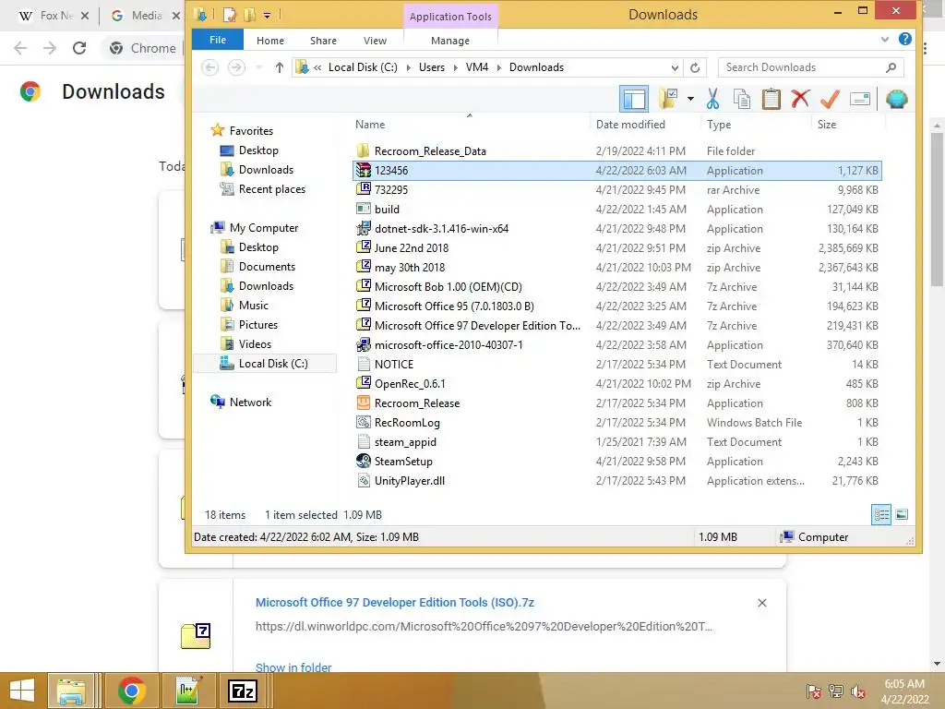Click the teal shell icon in toolbar
Image resolution: width=945 pixels, height=709 pixels.
[896, 99]
